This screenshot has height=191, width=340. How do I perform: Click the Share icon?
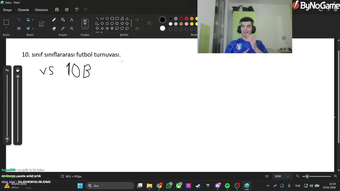click(x=67, y=10)
